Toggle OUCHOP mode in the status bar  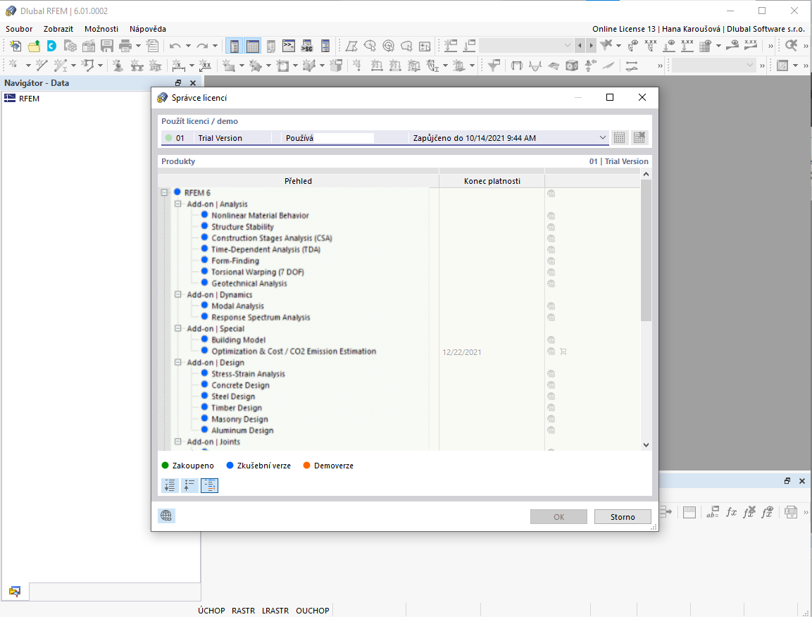pos(312,611)
